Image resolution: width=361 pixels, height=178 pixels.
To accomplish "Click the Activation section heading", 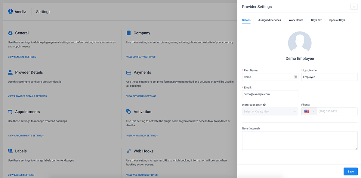I will pyautogui.click(x=143, y=111).
